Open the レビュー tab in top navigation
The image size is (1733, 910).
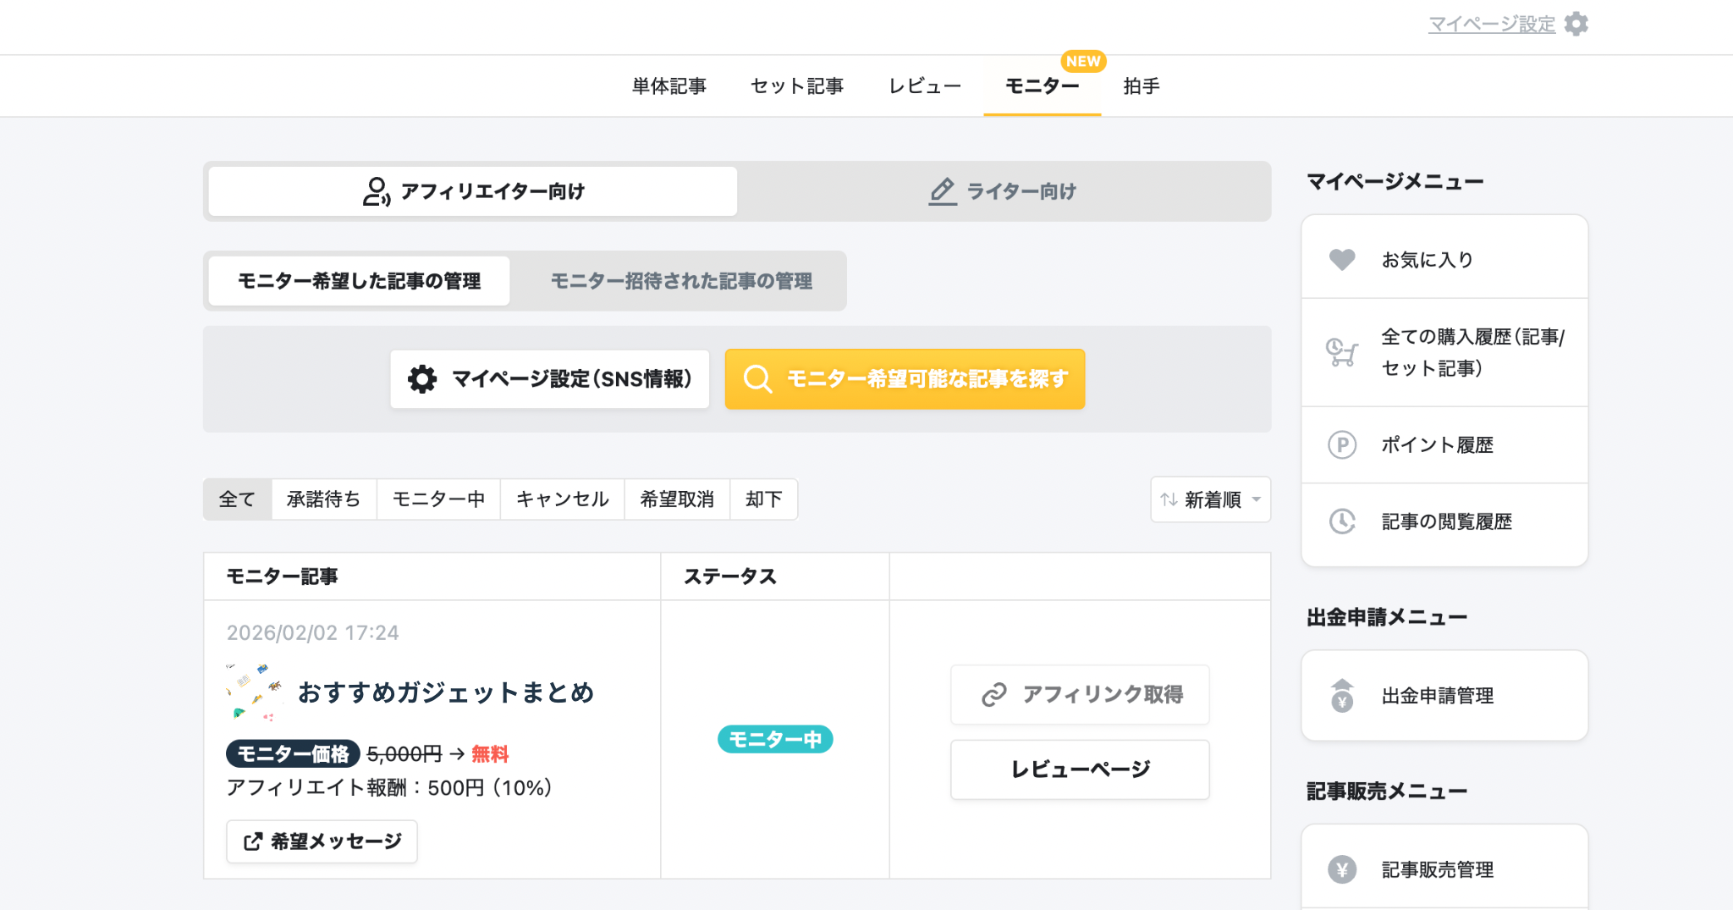pyautogui.click(x=924, y=86)
